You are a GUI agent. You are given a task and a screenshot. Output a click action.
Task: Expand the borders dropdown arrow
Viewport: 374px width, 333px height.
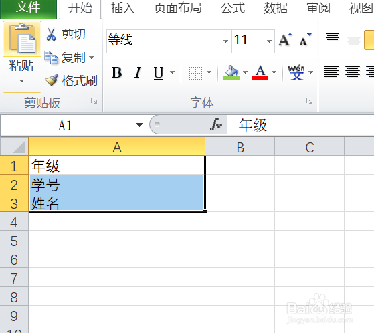(209, 72)
